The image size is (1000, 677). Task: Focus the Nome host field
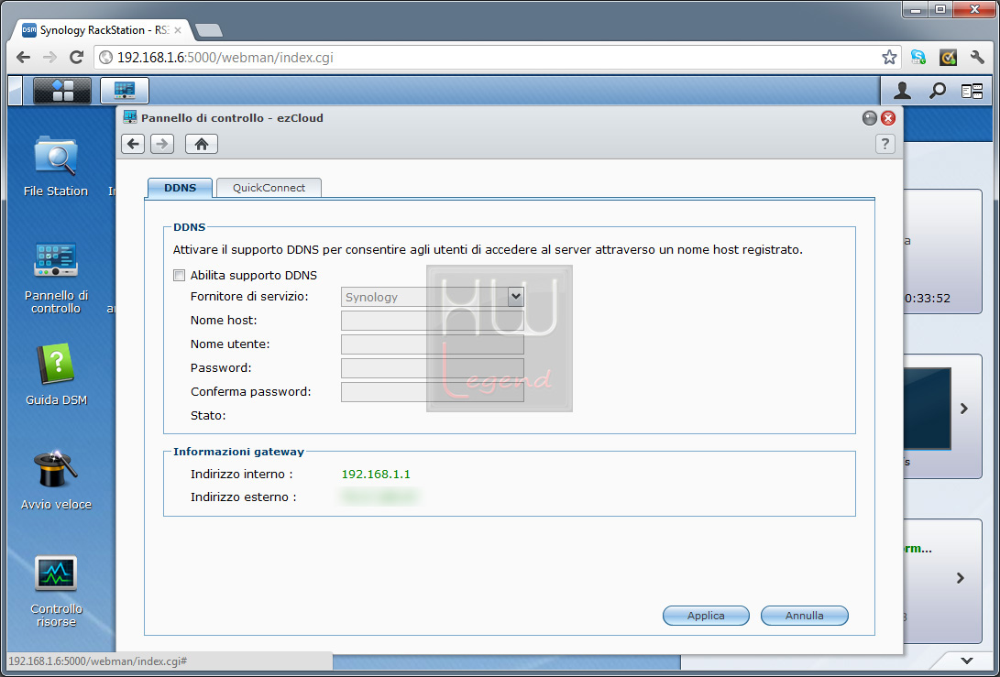[x=433, y=321]
